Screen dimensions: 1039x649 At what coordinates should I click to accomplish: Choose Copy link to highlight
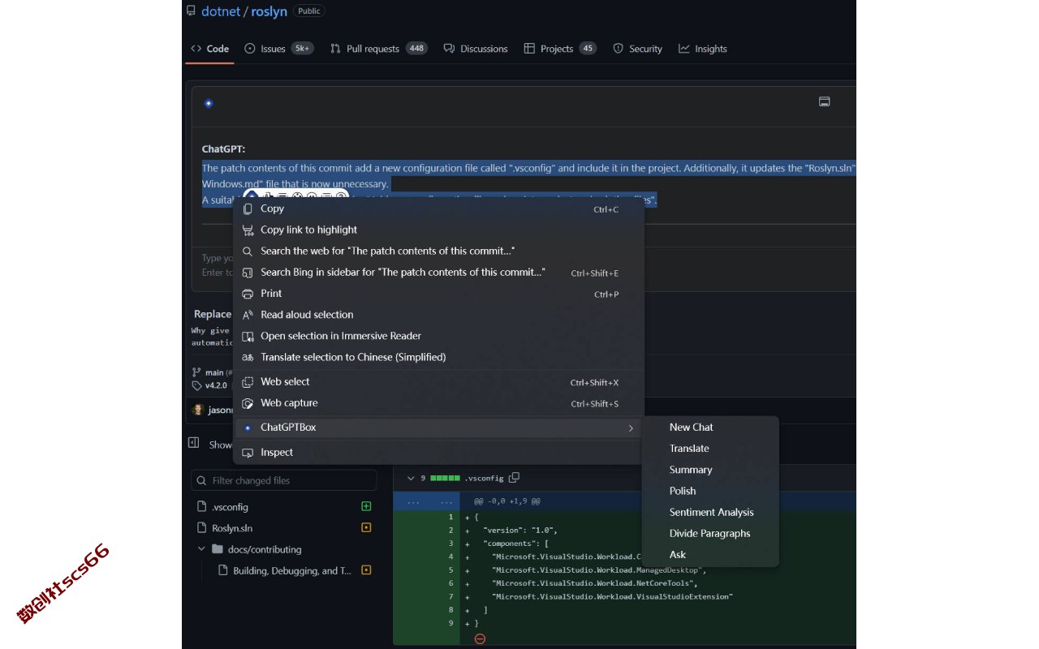tap(439, 230)
